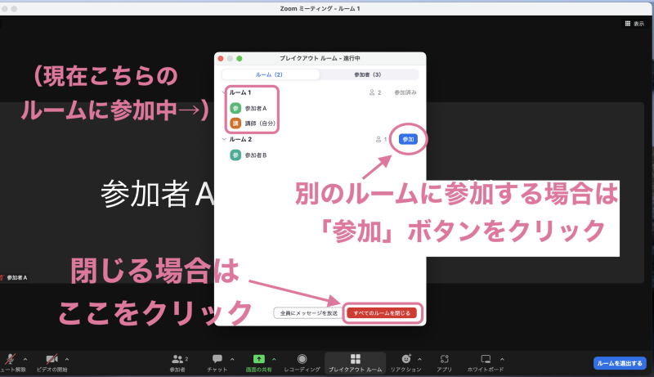Click the participant count icon for ルーム 2
Screen dimensions: 654x377
pos(379,139)
